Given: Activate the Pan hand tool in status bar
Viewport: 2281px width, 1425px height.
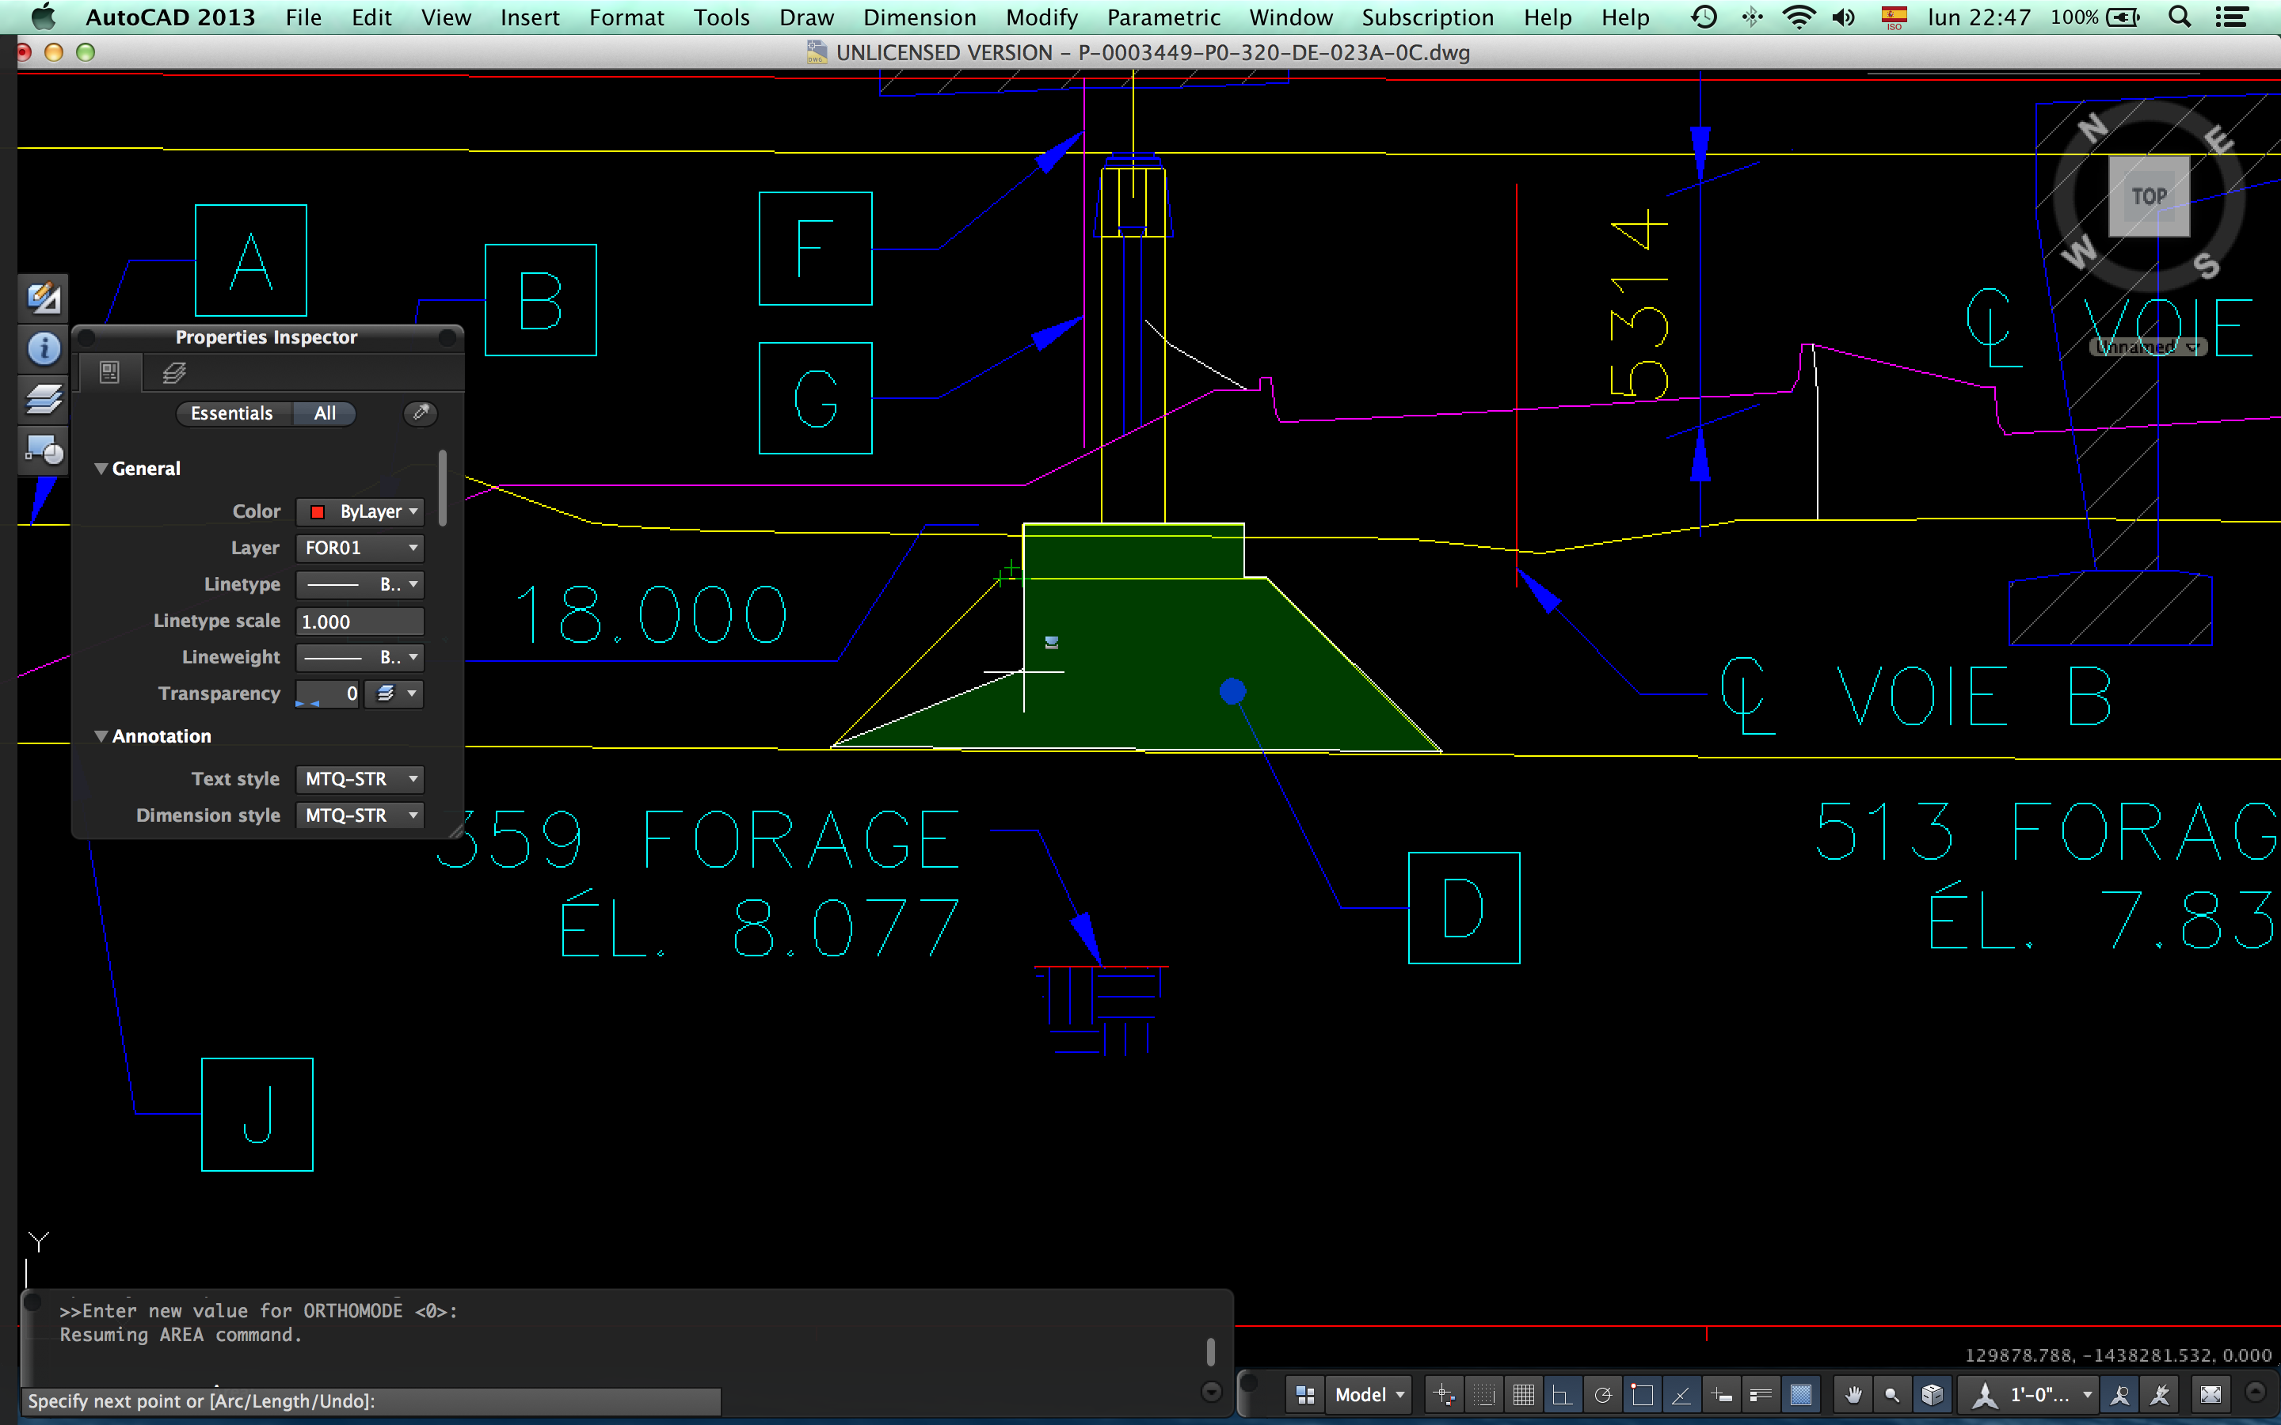Looking at the screenshot, I should [1853, 1394].
